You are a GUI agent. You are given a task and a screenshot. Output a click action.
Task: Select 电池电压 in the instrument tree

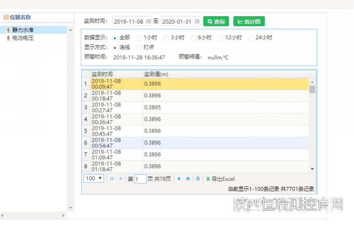(23, 38)
